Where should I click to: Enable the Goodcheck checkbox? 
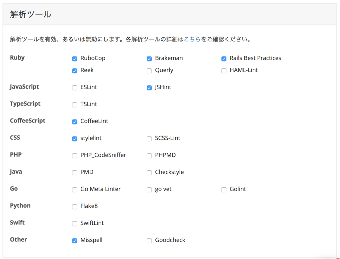149,241
